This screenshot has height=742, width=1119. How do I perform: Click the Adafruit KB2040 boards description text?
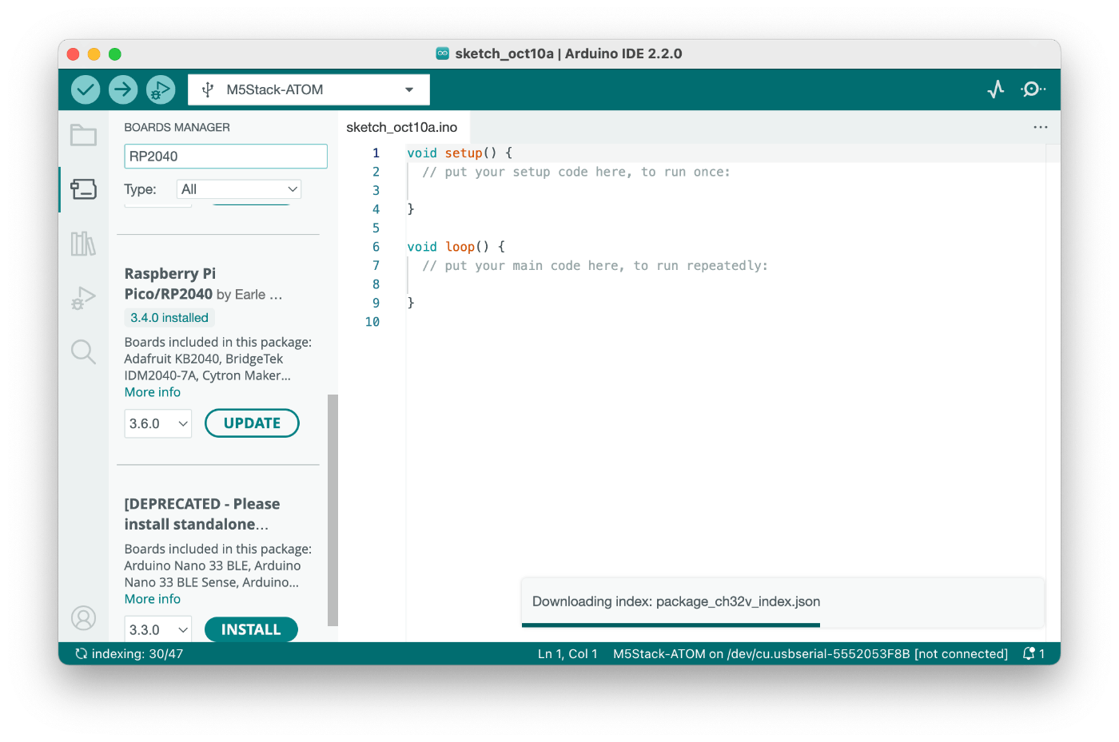tap(218, 359)
